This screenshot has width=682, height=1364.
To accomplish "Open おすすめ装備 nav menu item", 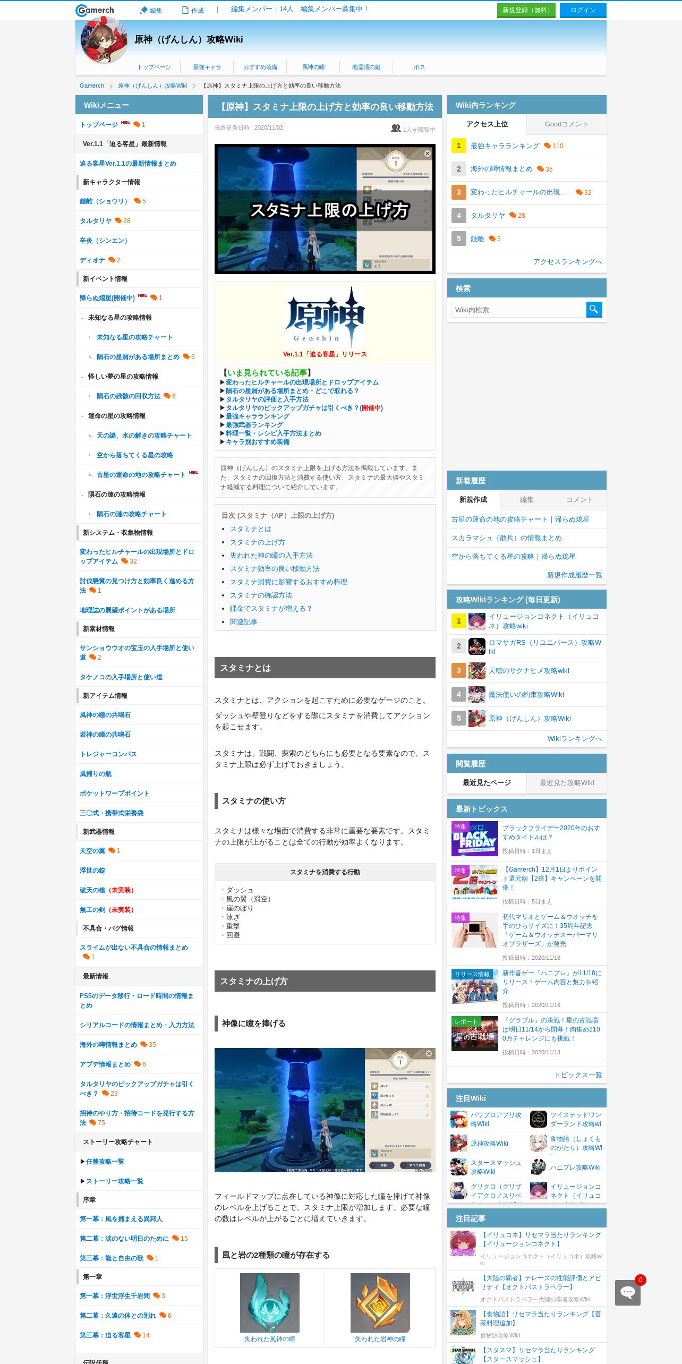I will pyautogui.click(x=260, y=67).
